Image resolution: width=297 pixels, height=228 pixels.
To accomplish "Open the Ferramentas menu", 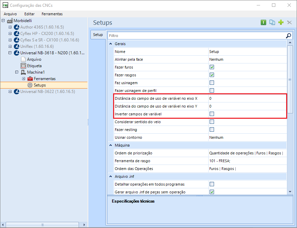I will 52,14.
